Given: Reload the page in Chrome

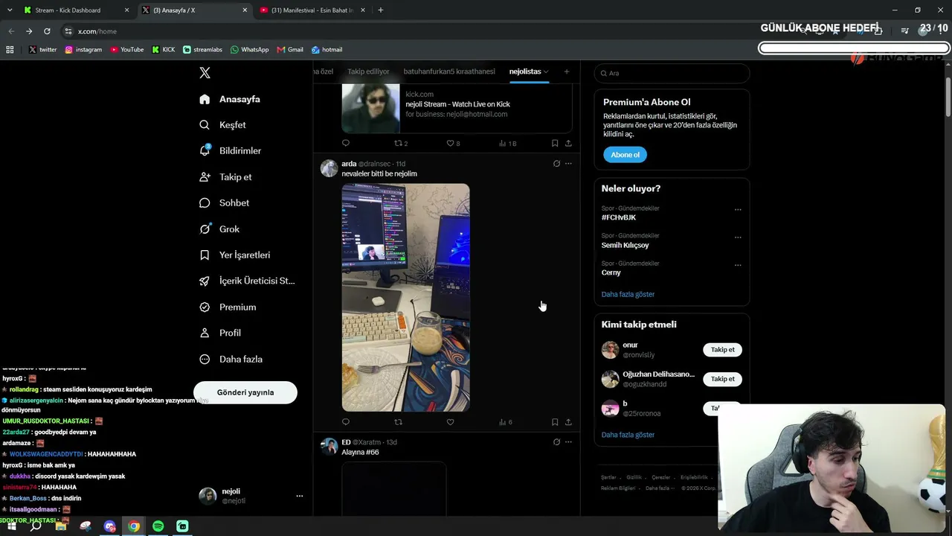Looking at the screenshot, I should [x=47, y=31].
